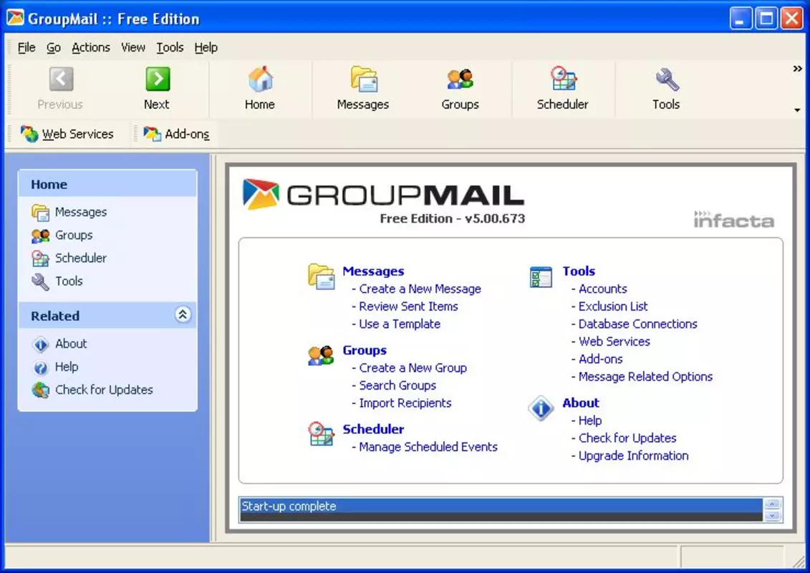The width and height of the screenshot is (810, 573).
Task: Click the Web Services toolbar button
Action: tap(67, 134)
